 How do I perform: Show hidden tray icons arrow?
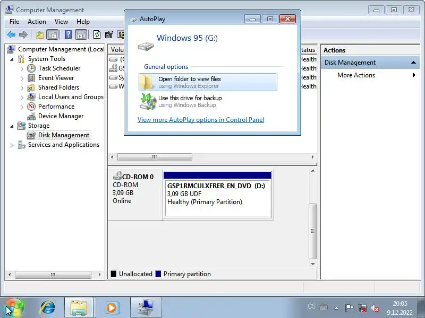point(337,308)
